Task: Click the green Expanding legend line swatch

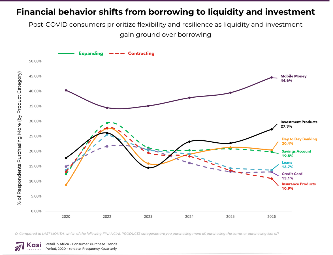Action: tap(66, 53)
